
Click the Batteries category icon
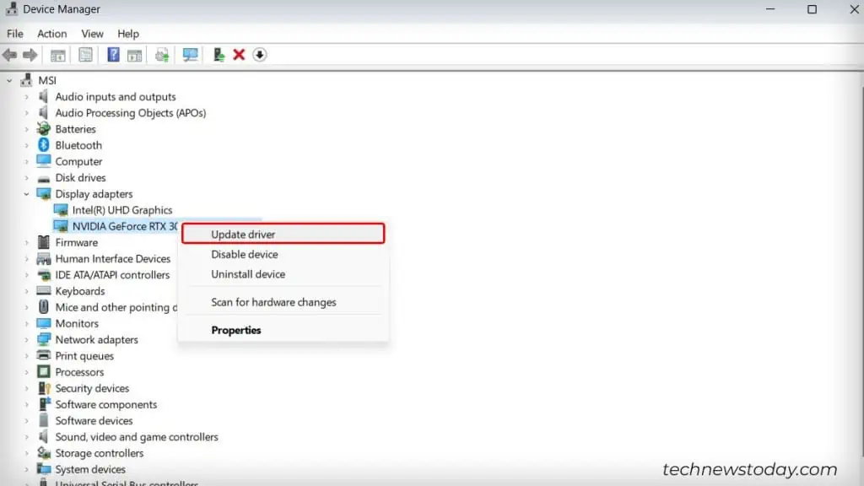coord(44,129)
